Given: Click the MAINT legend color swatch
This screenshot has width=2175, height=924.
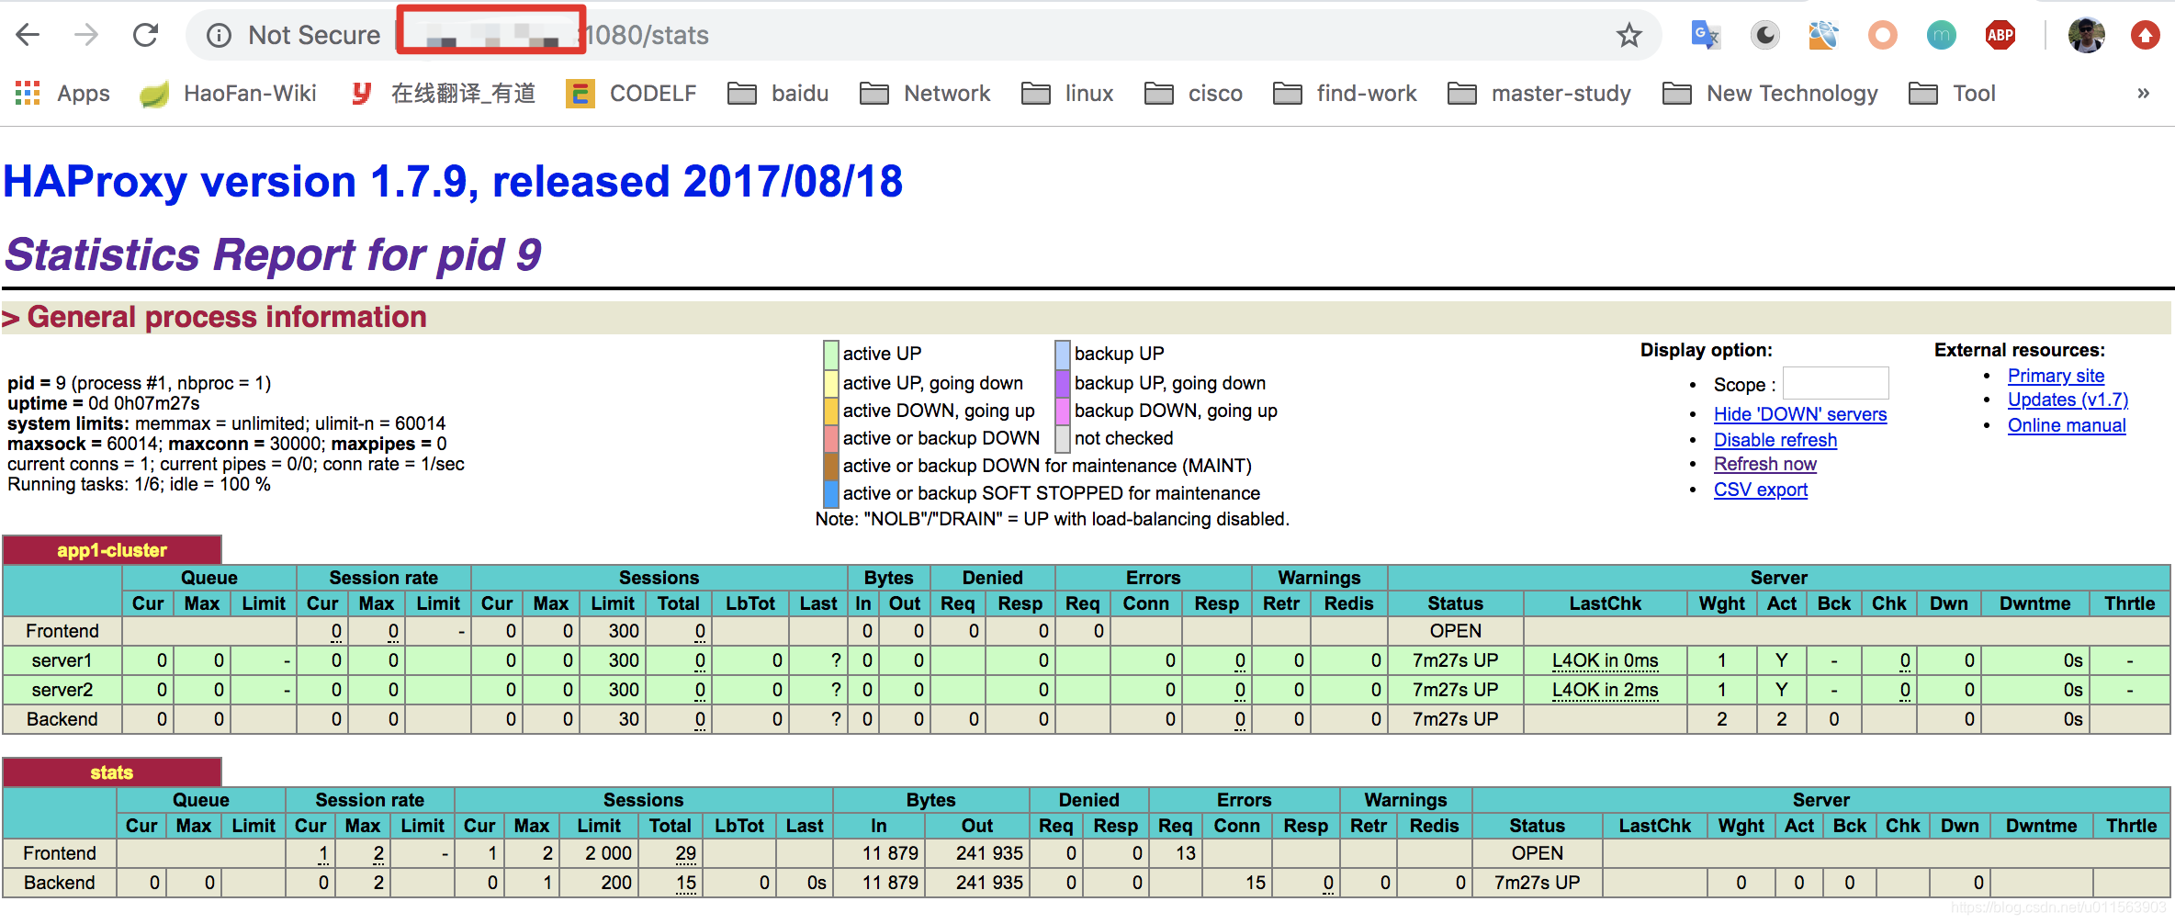Looking at the screenshot, I should pos(831,466).
